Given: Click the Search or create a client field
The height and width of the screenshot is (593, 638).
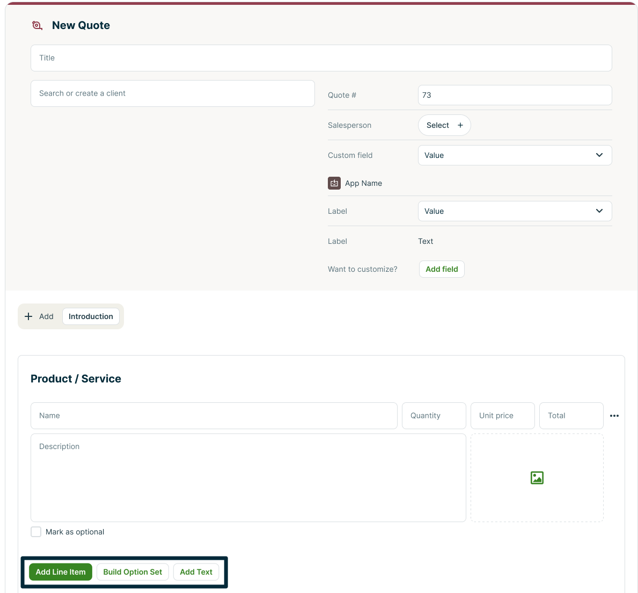Looking at the screenshot, I should [172, 93].
